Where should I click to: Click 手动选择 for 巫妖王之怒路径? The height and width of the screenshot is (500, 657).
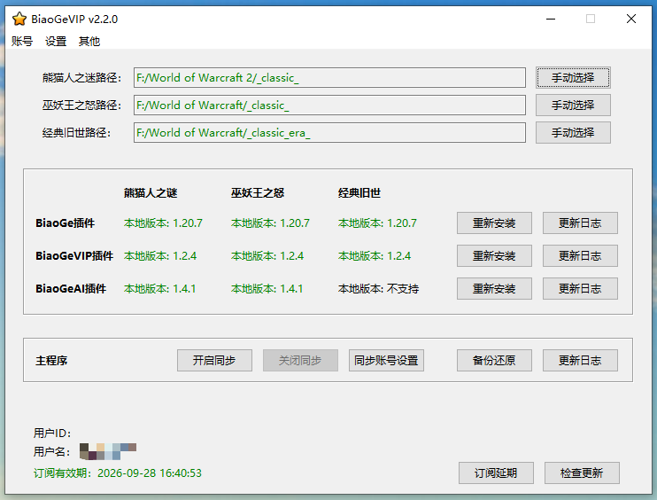coord(573,105)
